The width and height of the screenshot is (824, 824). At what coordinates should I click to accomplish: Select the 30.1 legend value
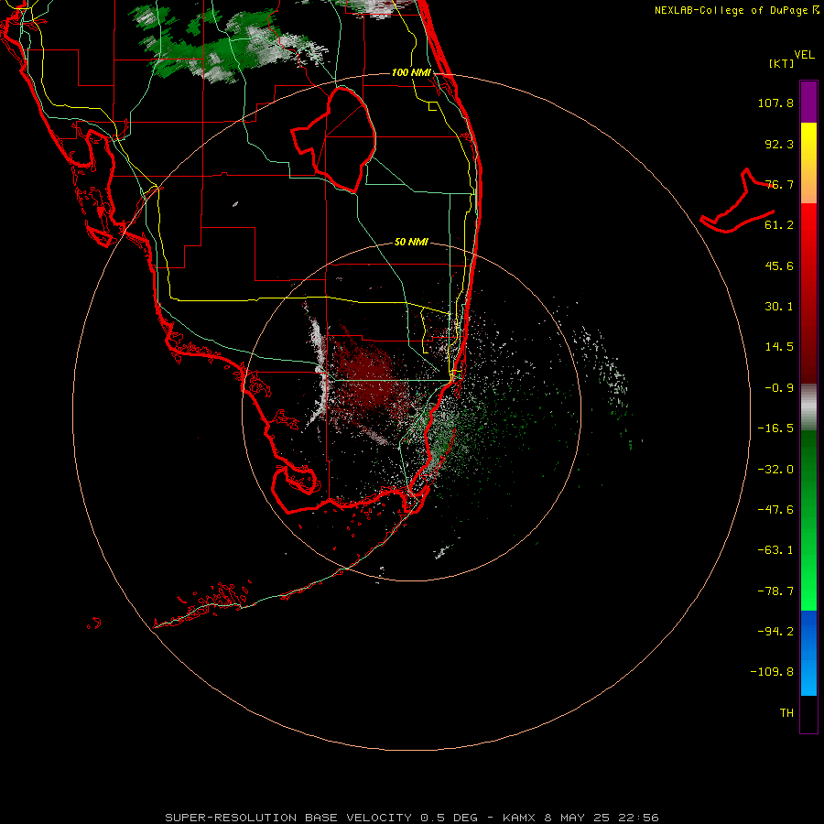click(779, 307)
